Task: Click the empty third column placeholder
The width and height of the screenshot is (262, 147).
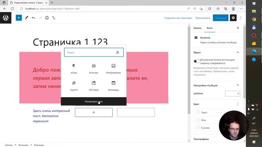Action: coord(136,112)
